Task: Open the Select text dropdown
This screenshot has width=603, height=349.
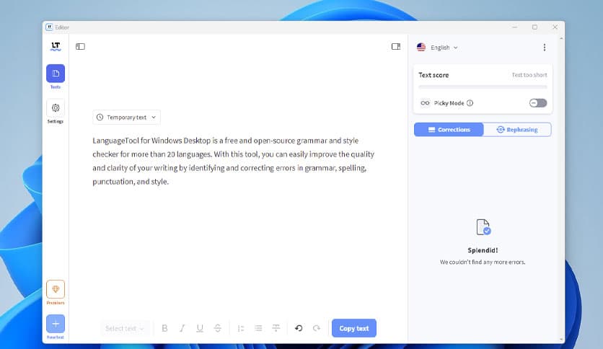Action: [125, 328]
